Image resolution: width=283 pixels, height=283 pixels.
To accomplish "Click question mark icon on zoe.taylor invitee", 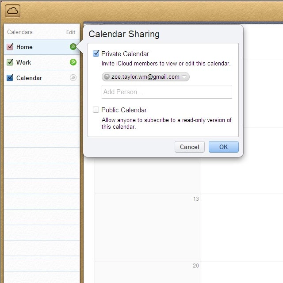I will 107,77.
